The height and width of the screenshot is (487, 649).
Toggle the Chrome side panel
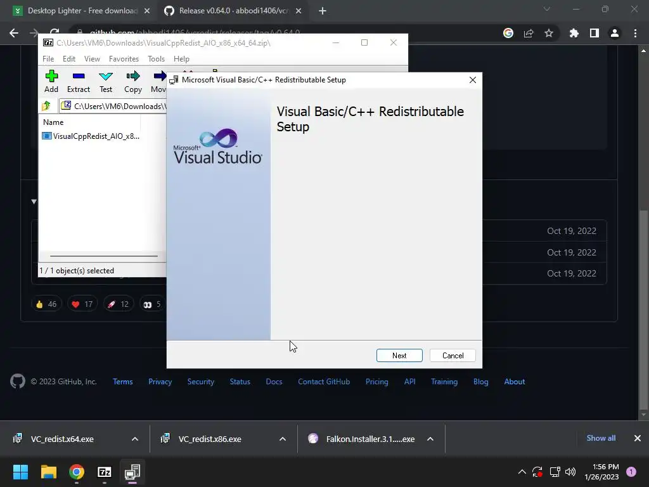point(594,33)
